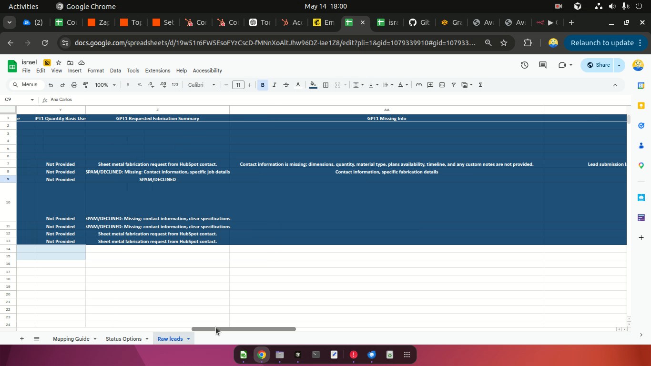
Task: Hide the menus with collapse arrow
Action: point(615,85)
